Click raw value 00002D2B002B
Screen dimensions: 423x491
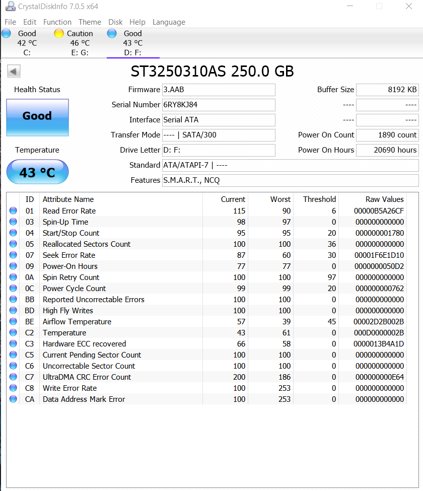pos(379,322)
